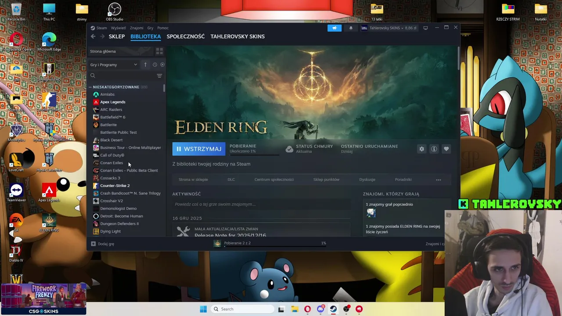Screen dimensions: 562x316
Task: Open TeamViewer desktop shortcut
Action: click(x=16, y=193)
